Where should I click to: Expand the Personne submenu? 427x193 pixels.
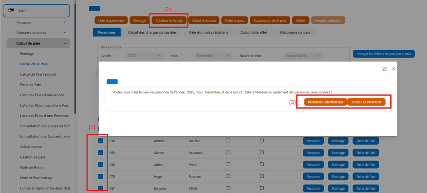pos(64,22)
